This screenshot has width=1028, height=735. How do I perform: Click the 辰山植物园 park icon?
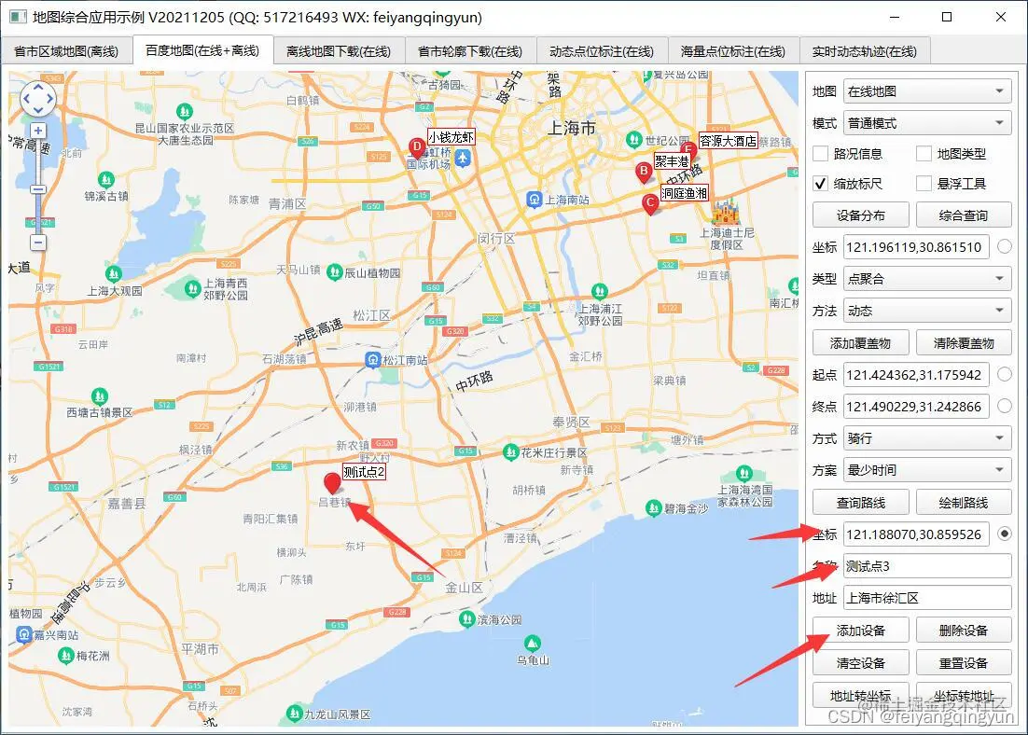(x=334, y=271)
